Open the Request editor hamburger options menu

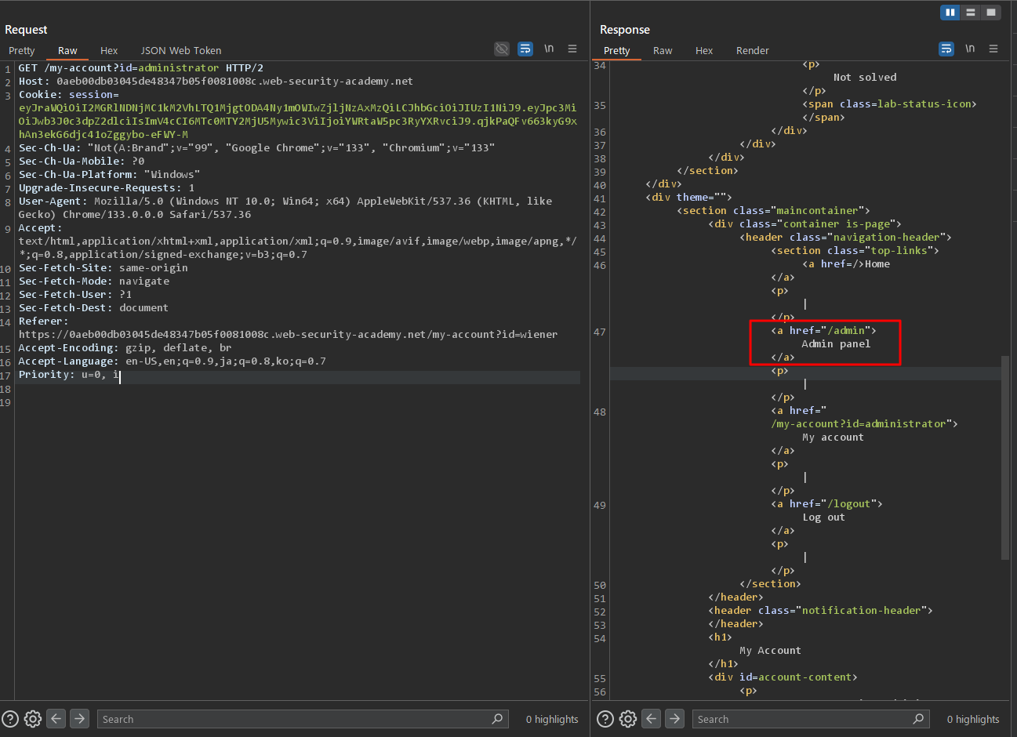[572, 49]
